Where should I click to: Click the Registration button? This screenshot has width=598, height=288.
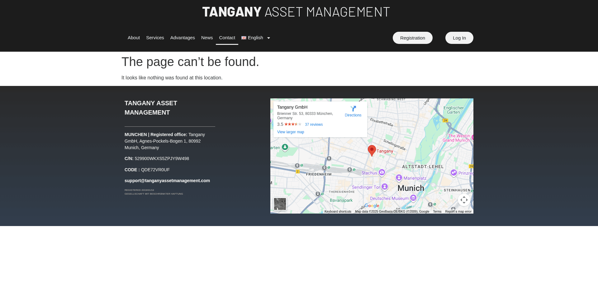click(412, 38)
